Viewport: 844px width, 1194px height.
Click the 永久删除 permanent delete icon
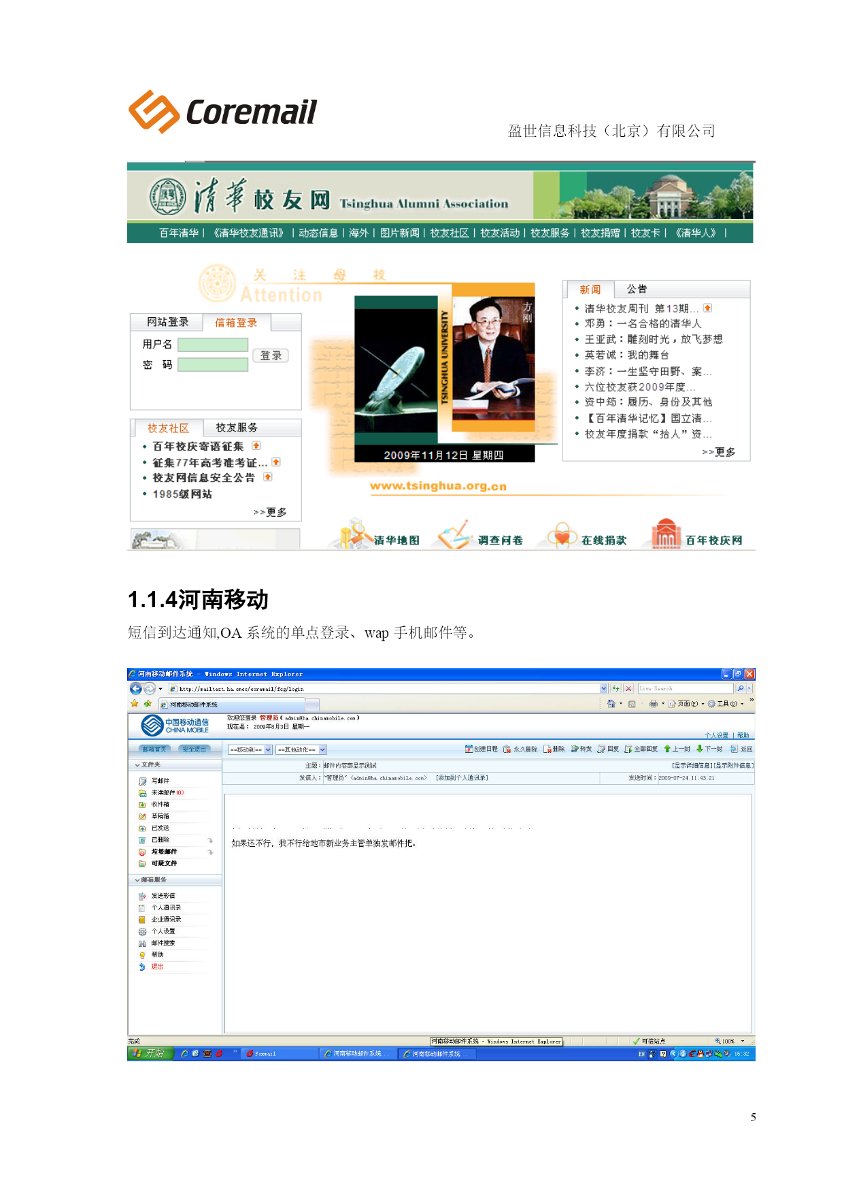click(507, 749)
